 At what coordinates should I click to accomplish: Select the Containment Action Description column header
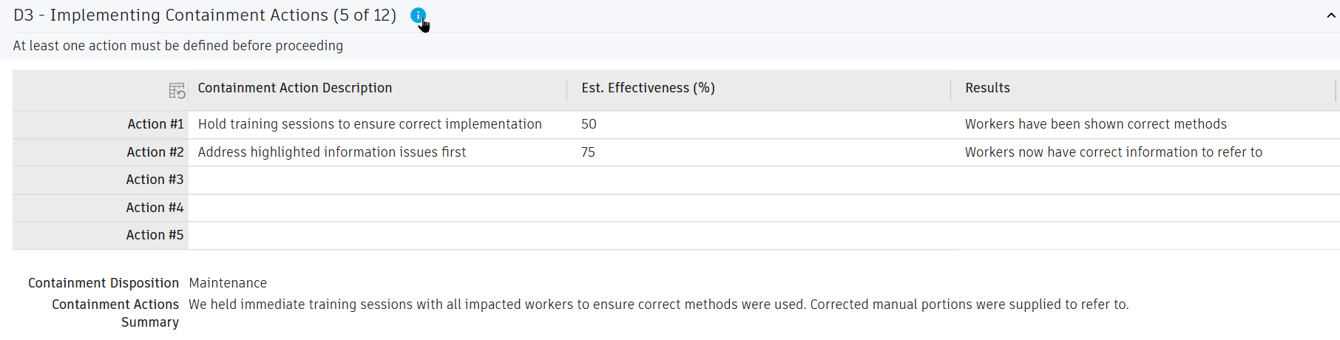[x=295, y=88]
